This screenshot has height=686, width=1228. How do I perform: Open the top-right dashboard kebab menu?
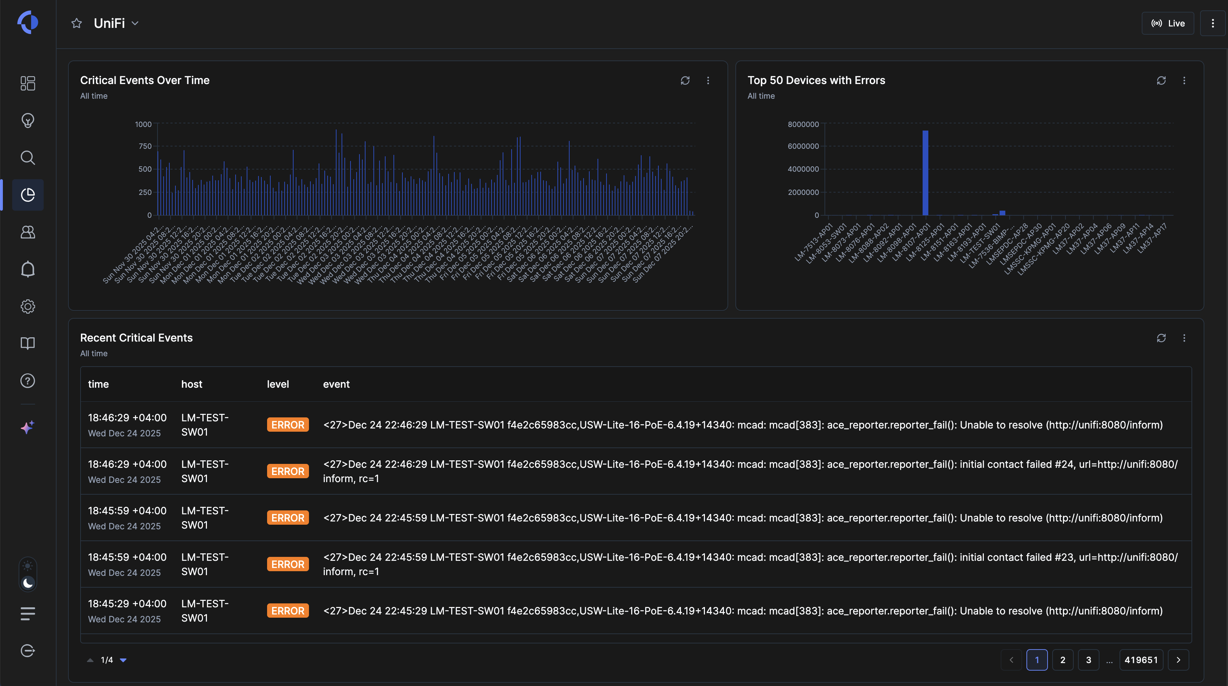[1213, 23]
